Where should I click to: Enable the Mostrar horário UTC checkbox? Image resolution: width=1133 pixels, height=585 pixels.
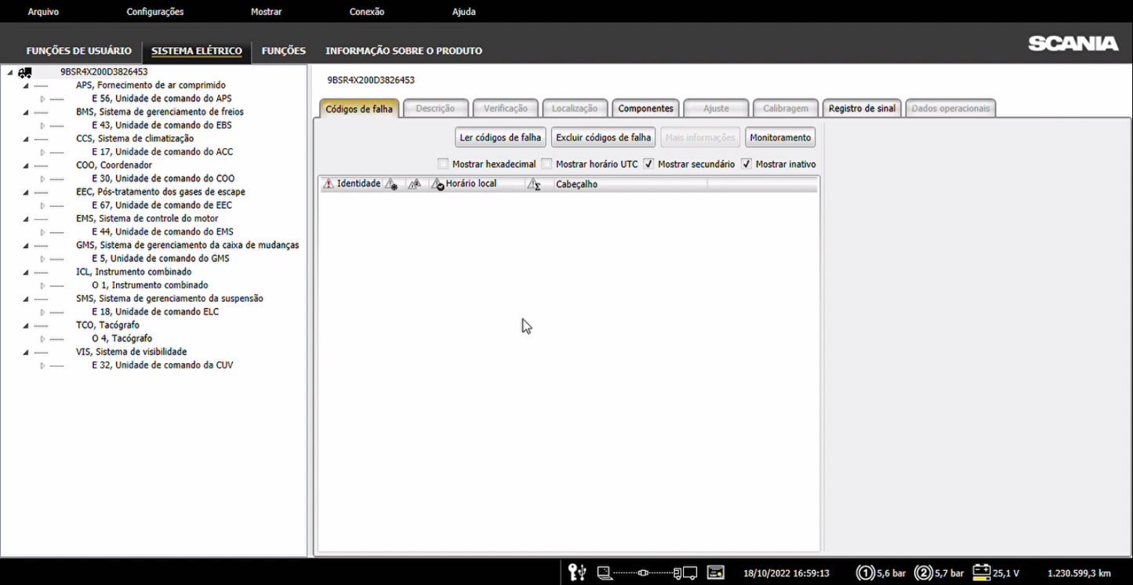point(547,164)
